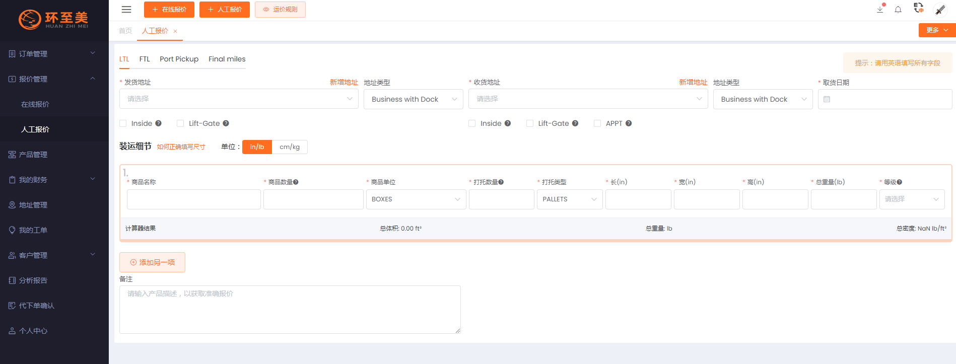The width and height of the screenshot is (956, 364).
Task: Expand the 打托类型 PALLETS dropdown
Action: (569, 199)
